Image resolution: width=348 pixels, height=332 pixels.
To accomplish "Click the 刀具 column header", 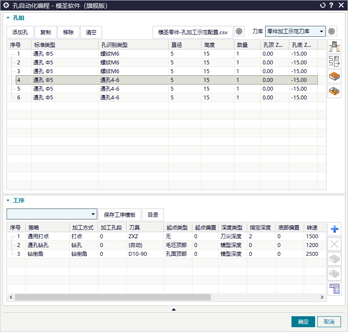I will pos(145,228).
